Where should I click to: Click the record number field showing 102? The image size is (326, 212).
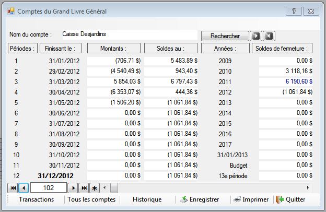49,188
